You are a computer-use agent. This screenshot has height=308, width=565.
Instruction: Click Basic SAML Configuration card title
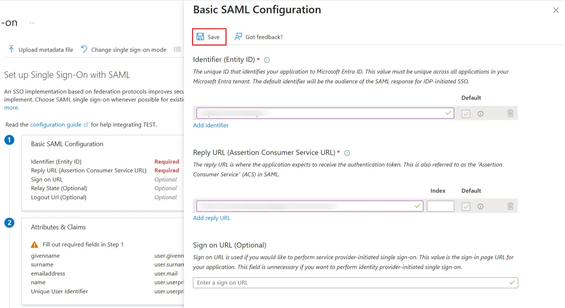67,144
